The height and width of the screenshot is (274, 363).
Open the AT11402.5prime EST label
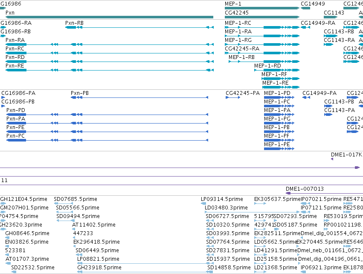(x=94, y=225)
